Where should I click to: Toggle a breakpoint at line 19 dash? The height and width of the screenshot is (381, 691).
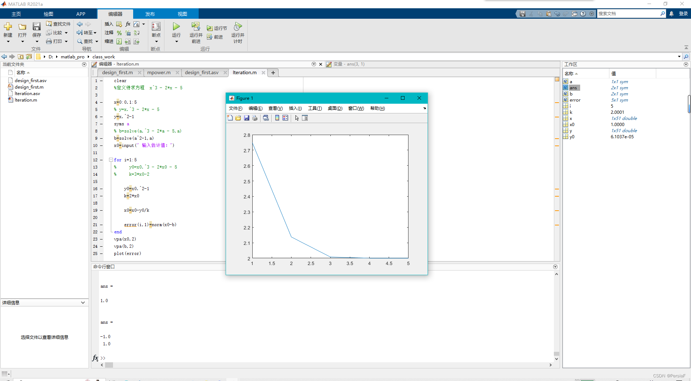[x=101, y=210]
